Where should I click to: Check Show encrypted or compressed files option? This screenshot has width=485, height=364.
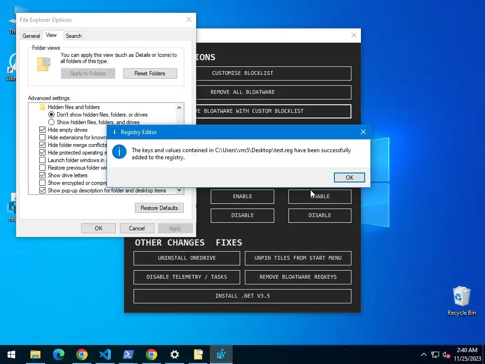click(42, 182)
